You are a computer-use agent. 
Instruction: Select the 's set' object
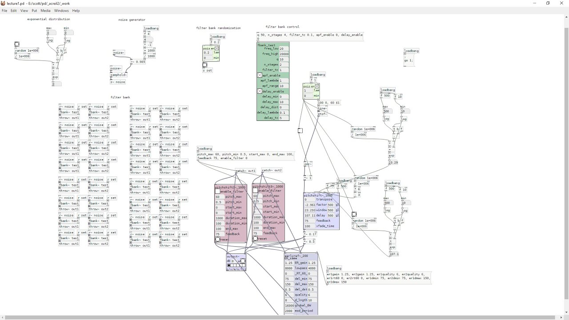[208, 71]
